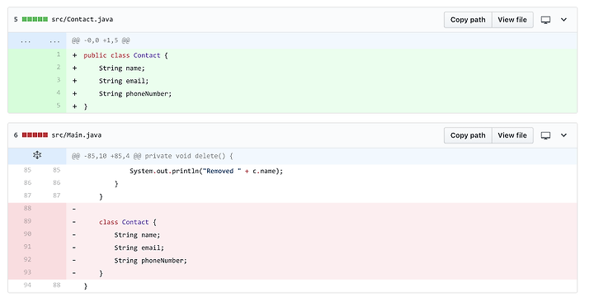Collapse the src/Contact.java diff with the chevron
This screenshot has height=297, width=594.
pos(563,20)
